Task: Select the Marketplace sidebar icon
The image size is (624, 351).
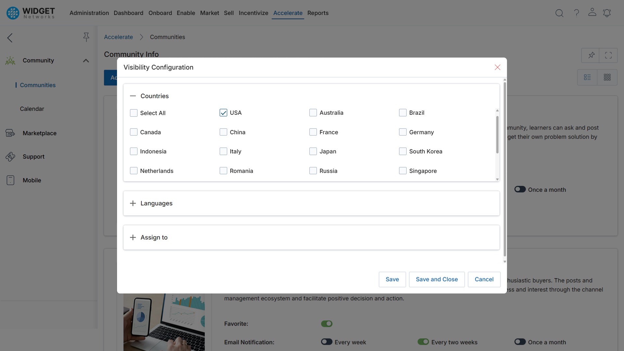Action: point(10,133)
